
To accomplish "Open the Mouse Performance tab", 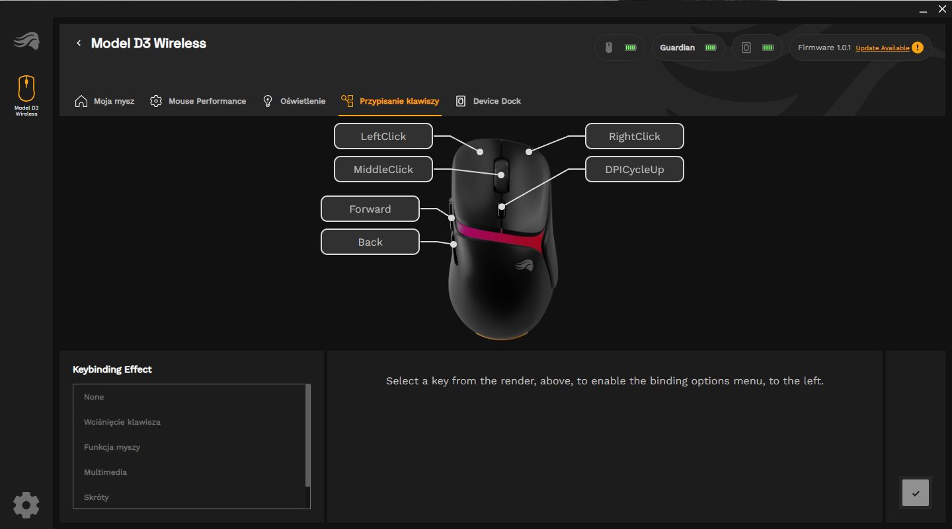I will pyautogui.click(x=198, y=101).
